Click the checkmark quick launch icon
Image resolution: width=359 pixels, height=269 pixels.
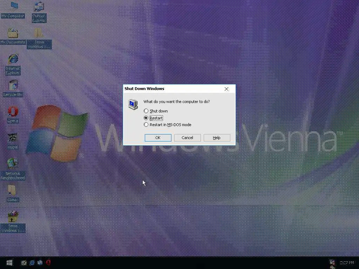pos(24,263)
